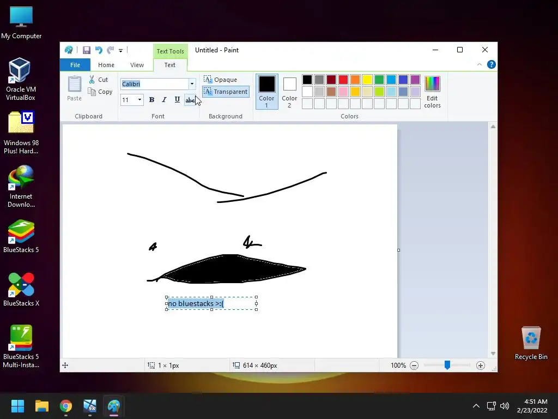
Task: Expand the font size 11 dropdown
Action: (x=139, y=100)
